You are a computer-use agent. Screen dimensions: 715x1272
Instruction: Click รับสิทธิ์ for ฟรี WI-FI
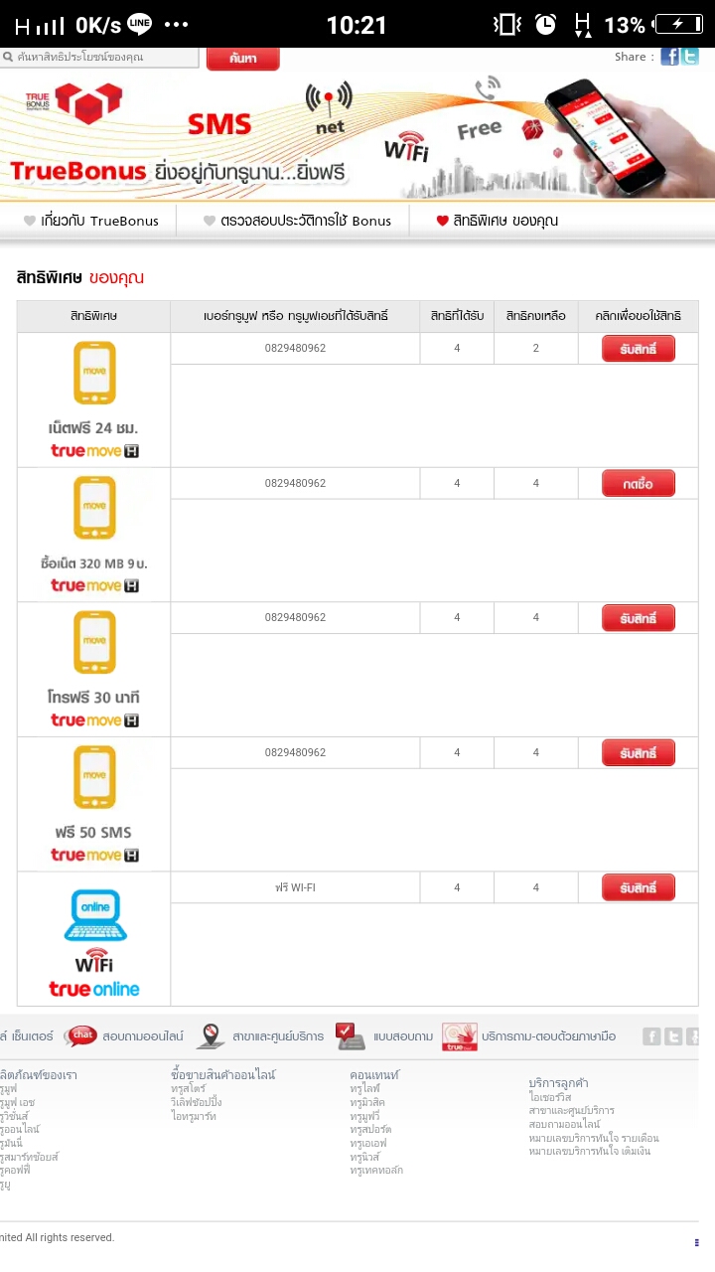coord(639,887)
